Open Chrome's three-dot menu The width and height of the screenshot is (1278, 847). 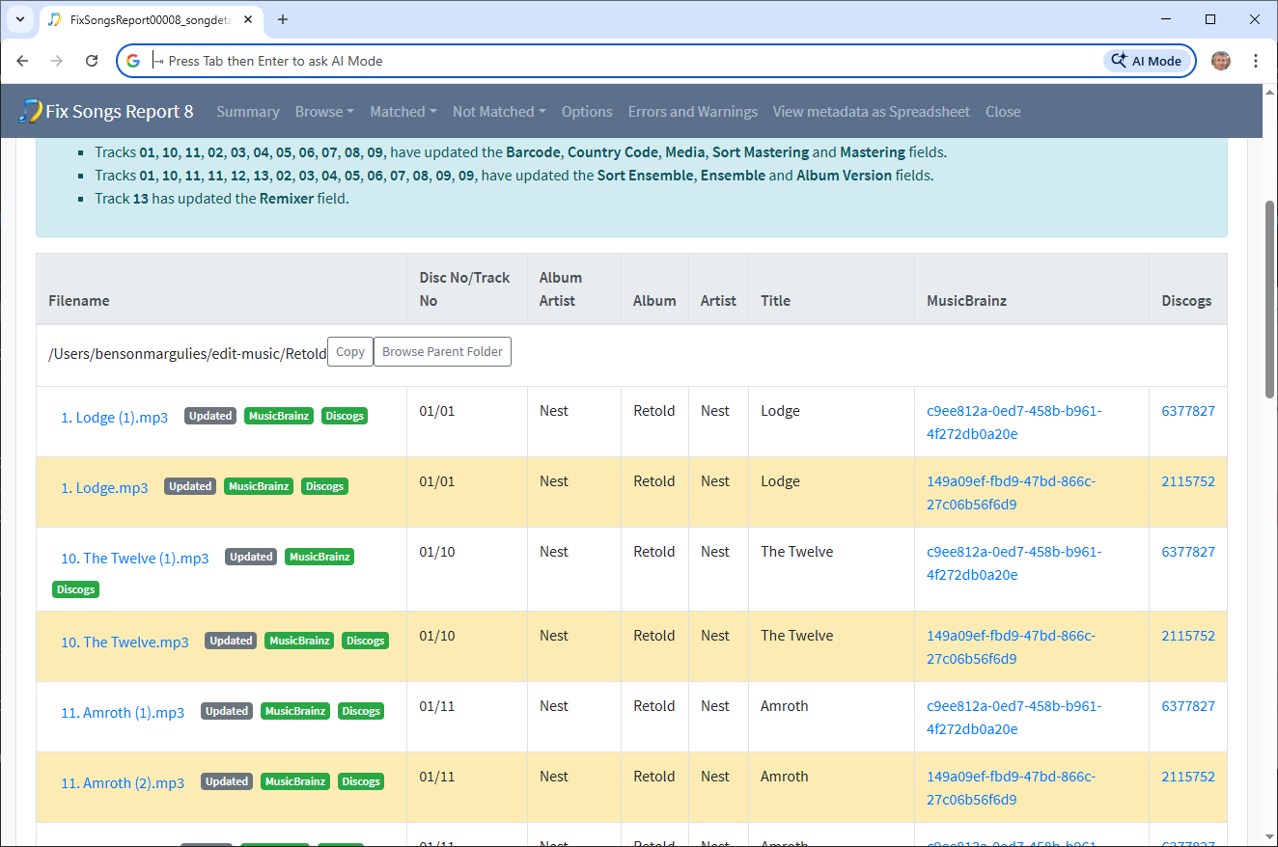1256,61
